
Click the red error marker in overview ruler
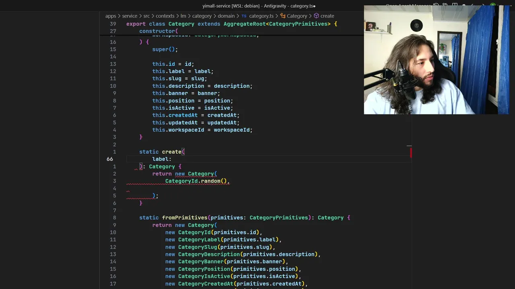[x=410, y=153]
